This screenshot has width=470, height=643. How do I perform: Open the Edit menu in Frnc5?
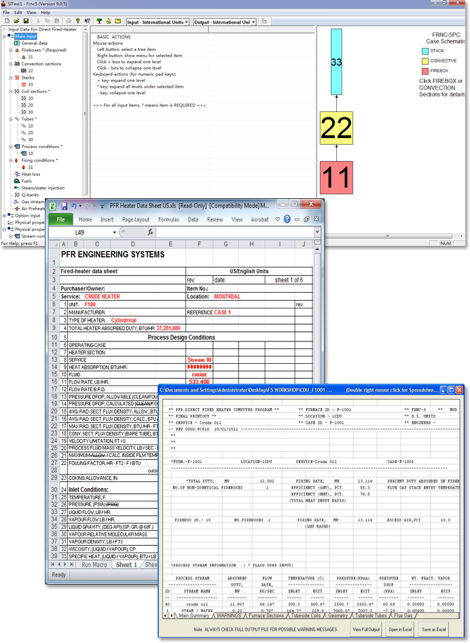[x=18, y=12]
